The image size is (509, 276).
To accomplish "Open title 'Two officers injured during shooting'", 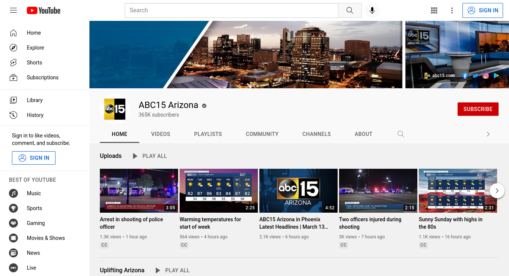I will (x=370, y=223).
